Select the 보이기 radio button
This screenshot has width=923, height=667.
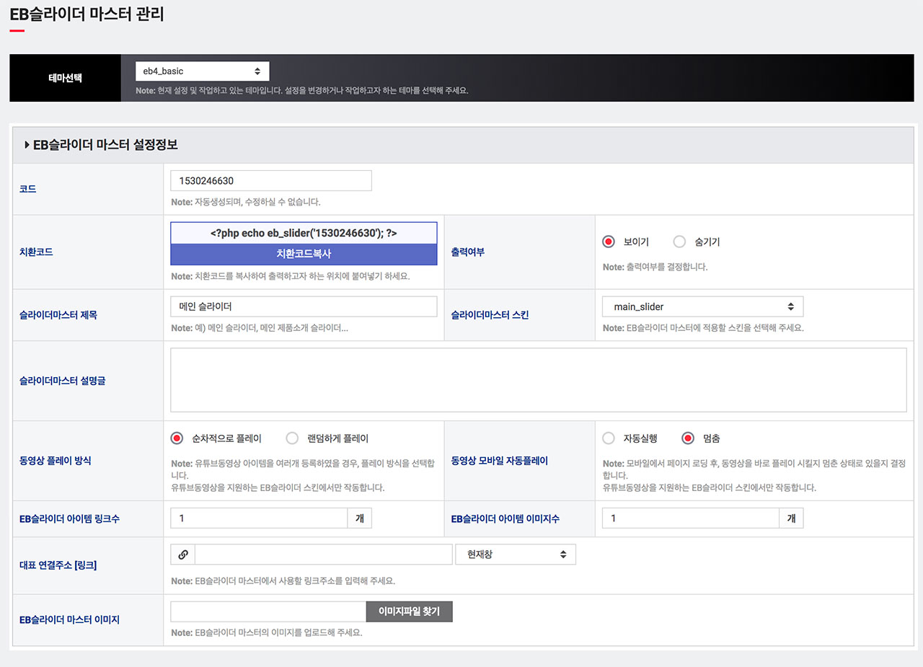[x=609, y=242]
